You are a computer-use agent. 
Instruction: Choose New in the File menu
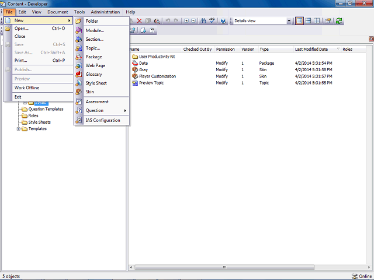38,20
